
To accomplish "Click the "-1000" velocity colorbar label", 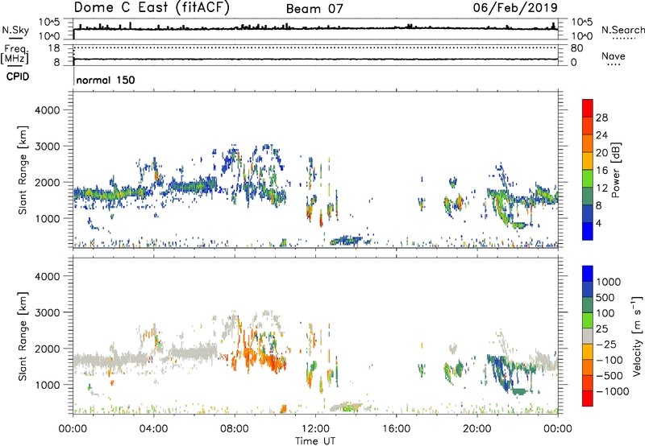I will click(x=612, y=391).
